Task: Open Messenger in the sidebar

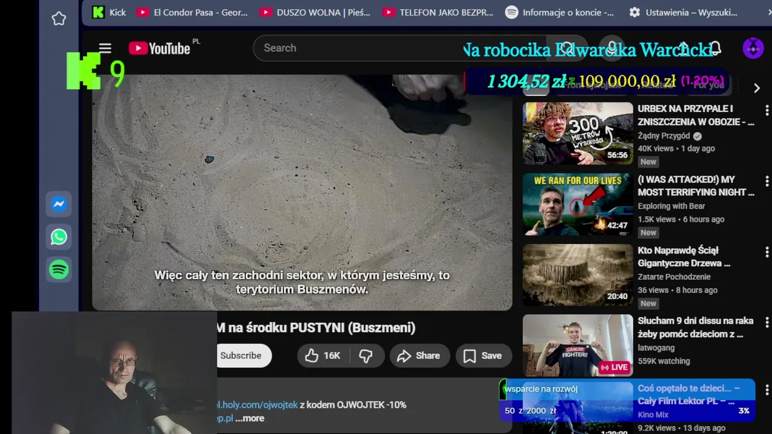Action: [x=59, y=204]
